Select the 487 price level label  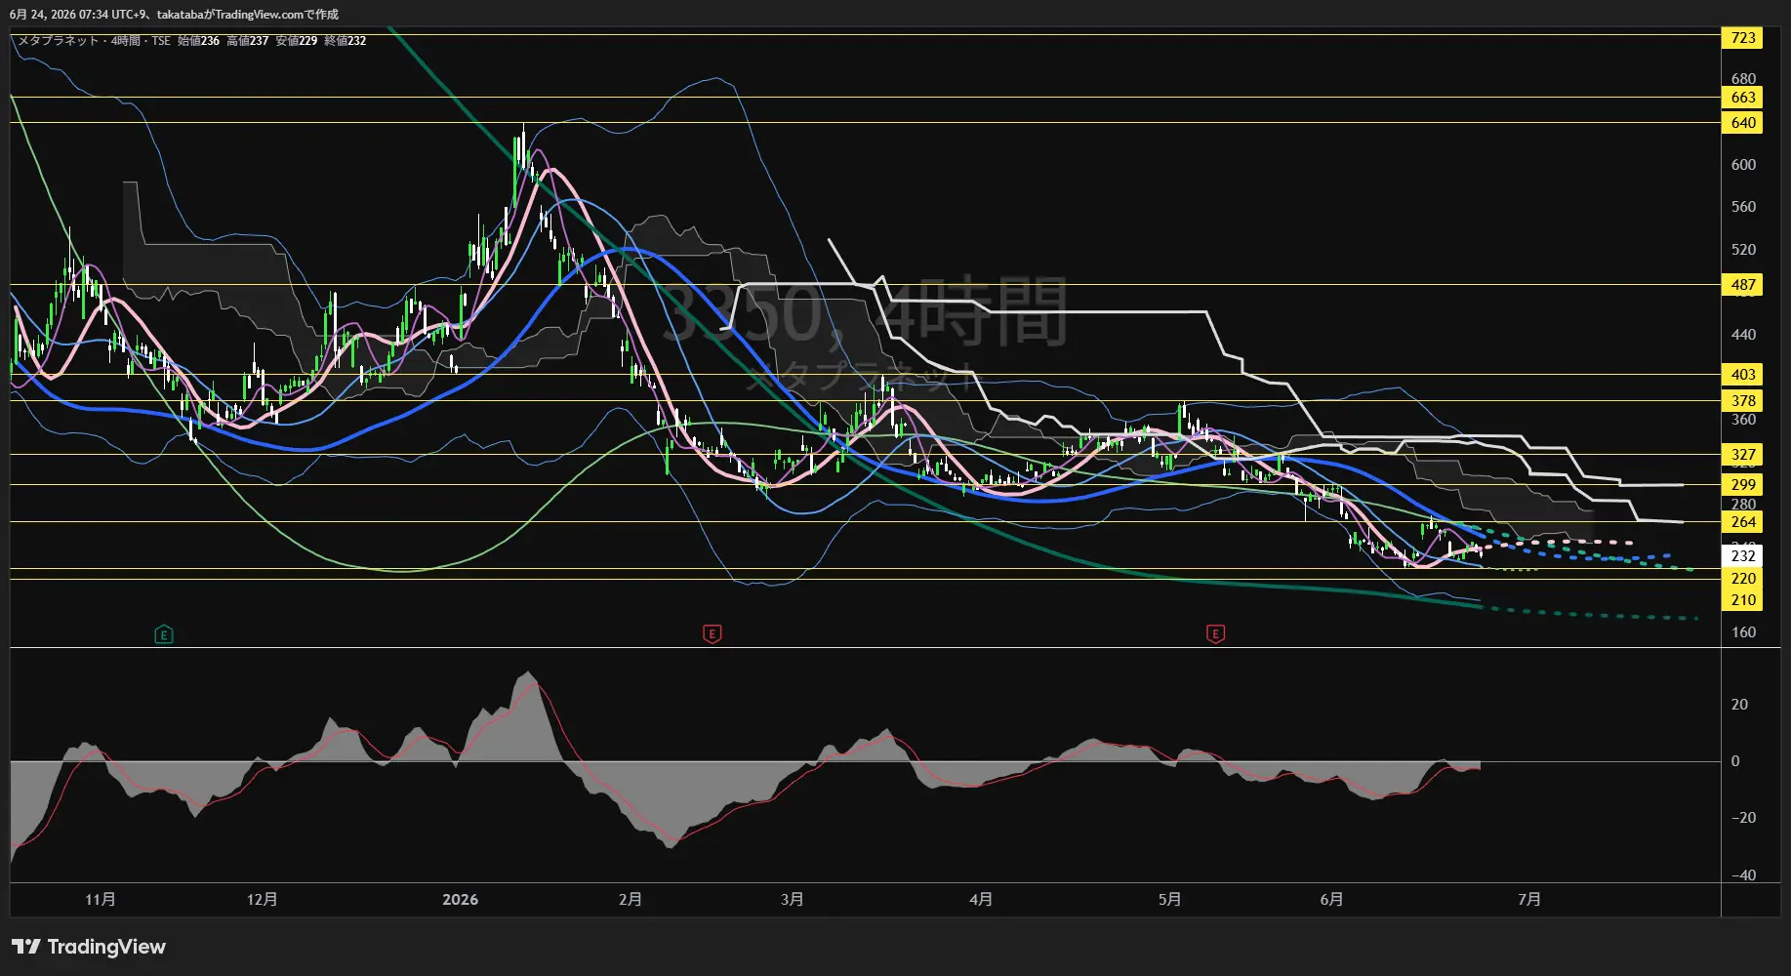[x=1743, y=285]
